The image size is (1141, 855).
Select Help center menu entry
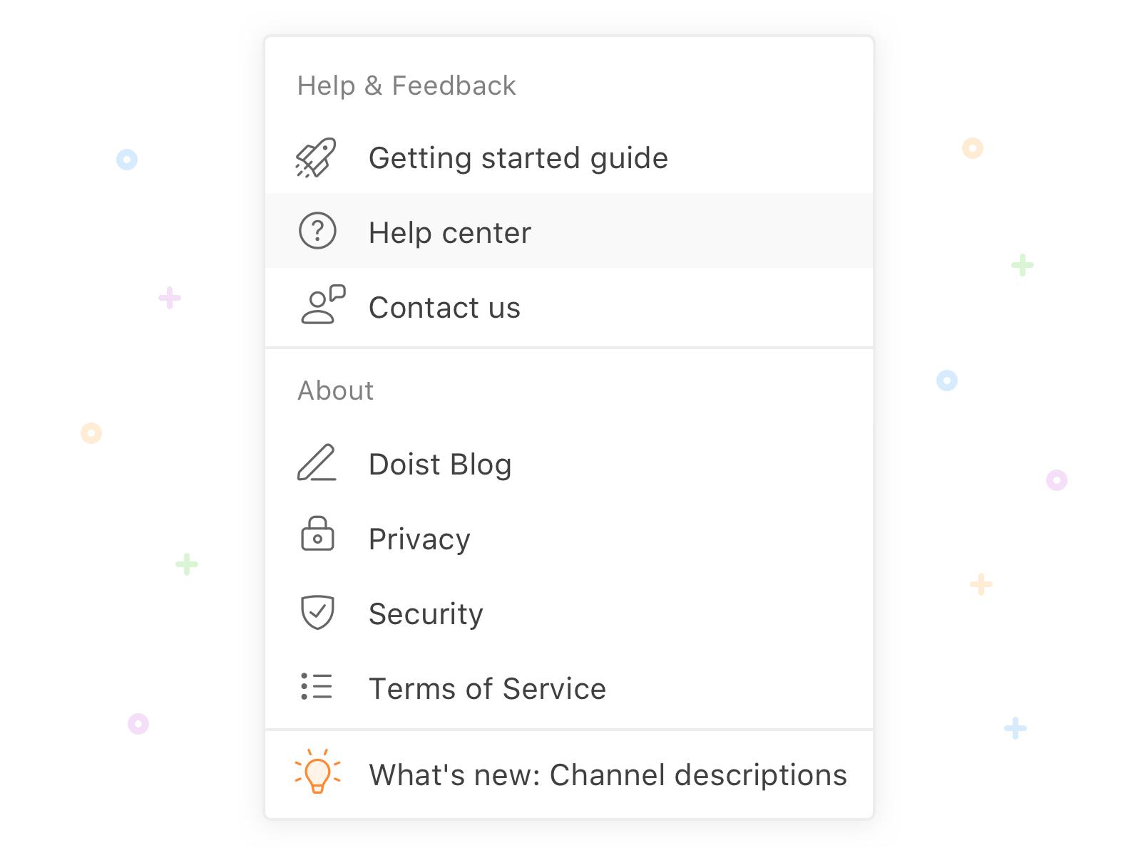tap(569, 231)
